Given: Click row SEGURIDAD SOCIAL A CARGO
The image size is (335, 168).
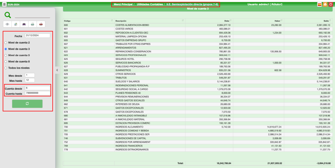Looking at the screenshot, I should coord(198,89).
